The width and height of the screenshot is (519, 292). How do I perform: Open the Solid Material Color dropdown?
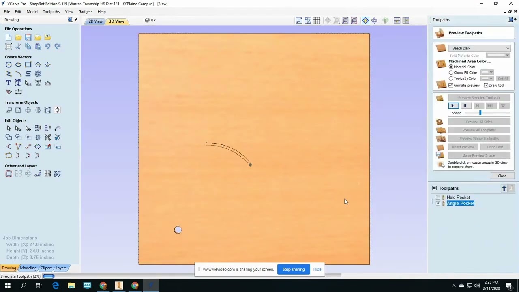pyautogui.click(x=498, y=56)
